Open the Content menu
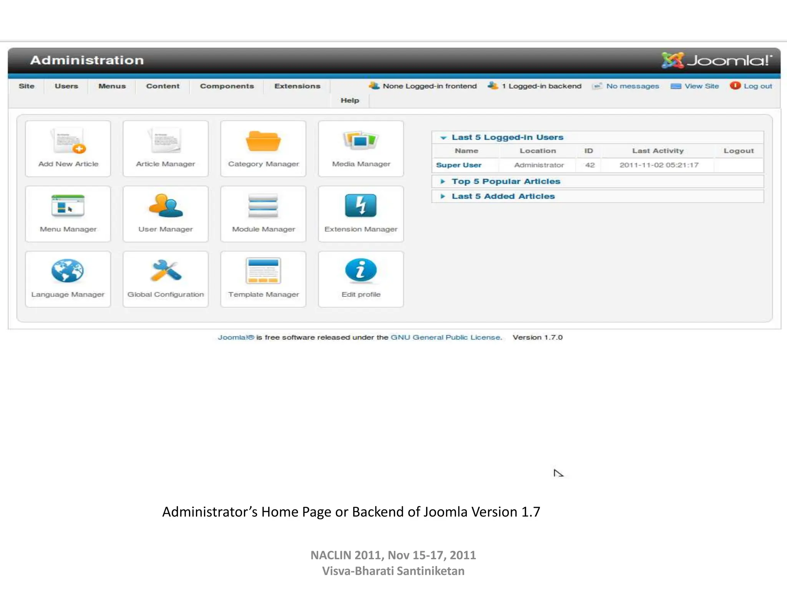787x590 pixels. 163,86
